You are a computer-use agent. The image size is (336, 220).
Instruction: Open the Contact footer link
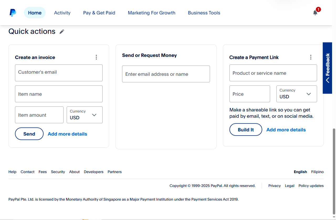28,172
